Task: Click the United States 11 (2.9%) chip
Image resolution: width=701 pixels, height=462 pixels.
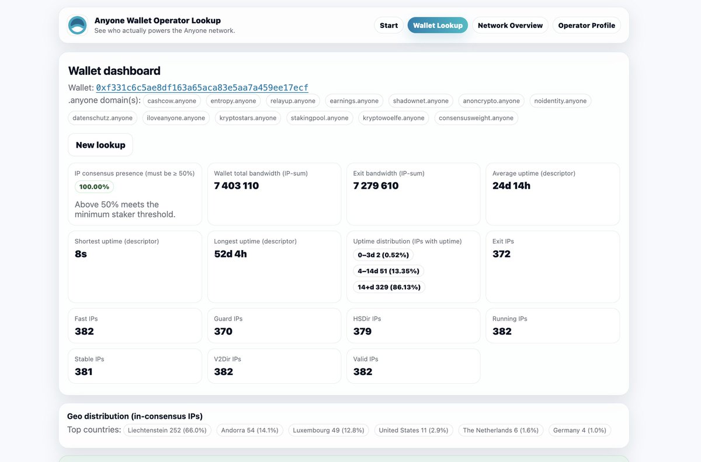Action: pyautogui.click(x=414, y=430)
